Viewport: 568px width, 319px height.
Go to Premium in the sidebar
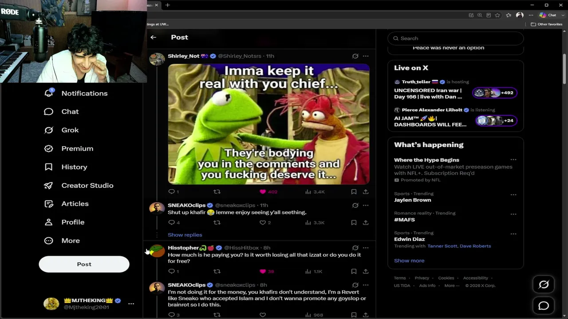coord(69,148)
